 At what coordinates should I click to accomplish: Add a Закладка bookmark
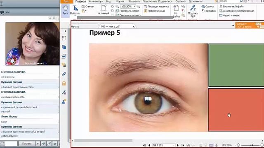click(209, 11)
